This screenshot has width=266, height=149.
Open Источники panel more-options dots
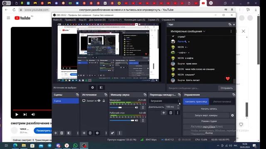106,133
